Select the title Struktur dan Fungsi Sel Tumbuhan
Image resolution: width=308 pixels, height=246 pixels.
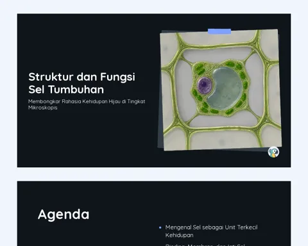[82, 83]
